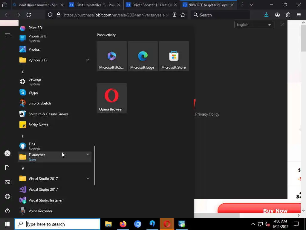This screenshot has height=230, width=306.
Task: Expand the Python 3.12 folder
Action: click(55, 60)
